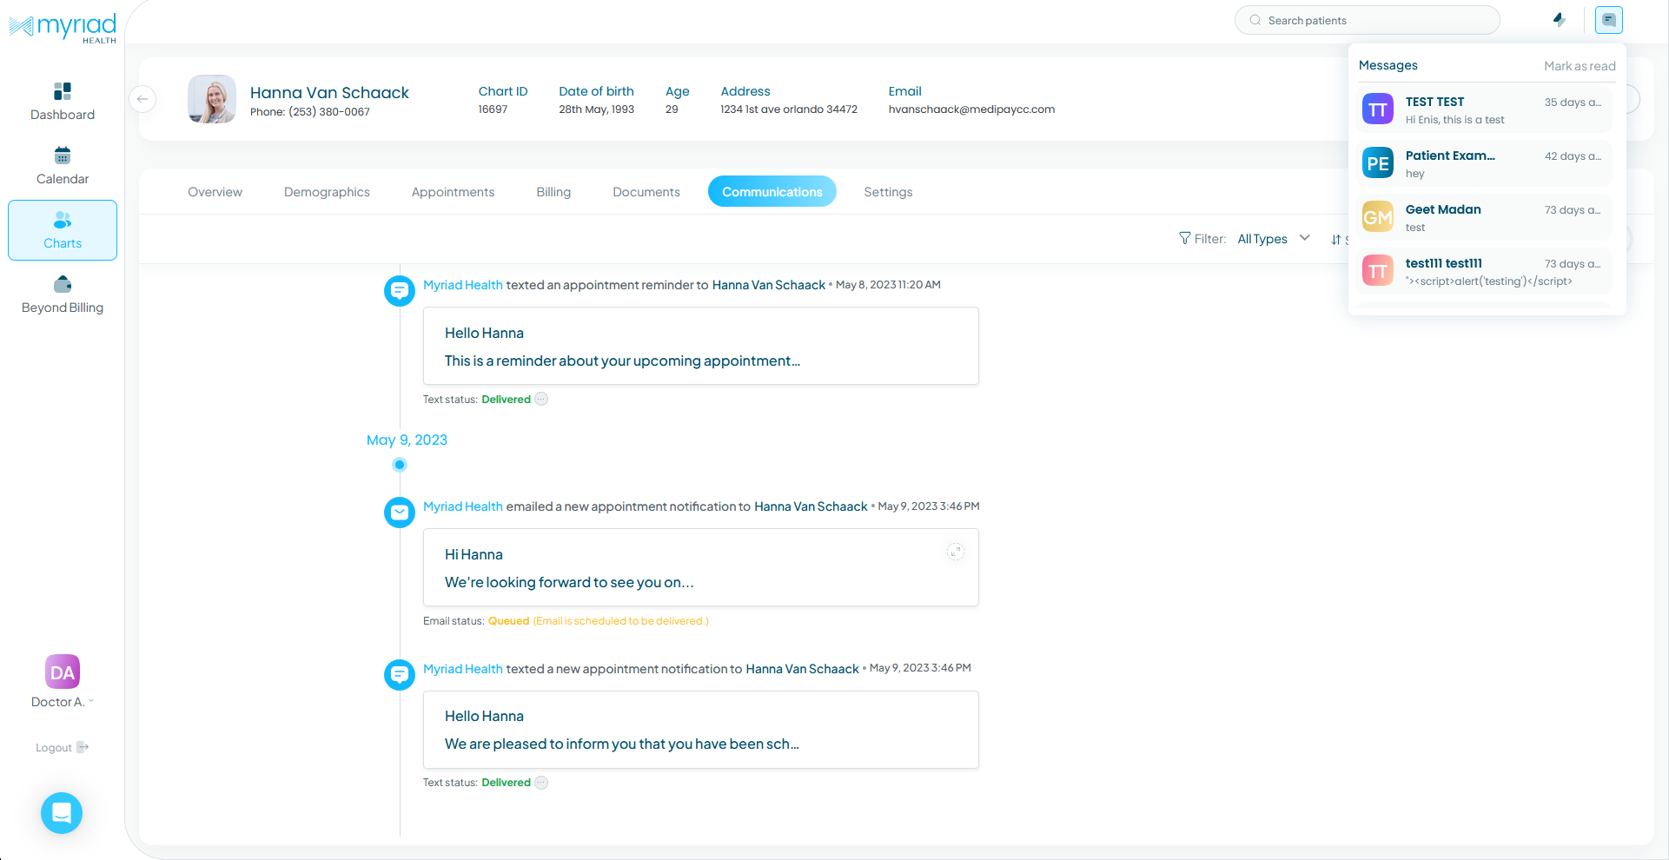The height and width of the screenshot is (860, 1669).
Task: Open the Dashboard from the sidebar
Action: 62,100
